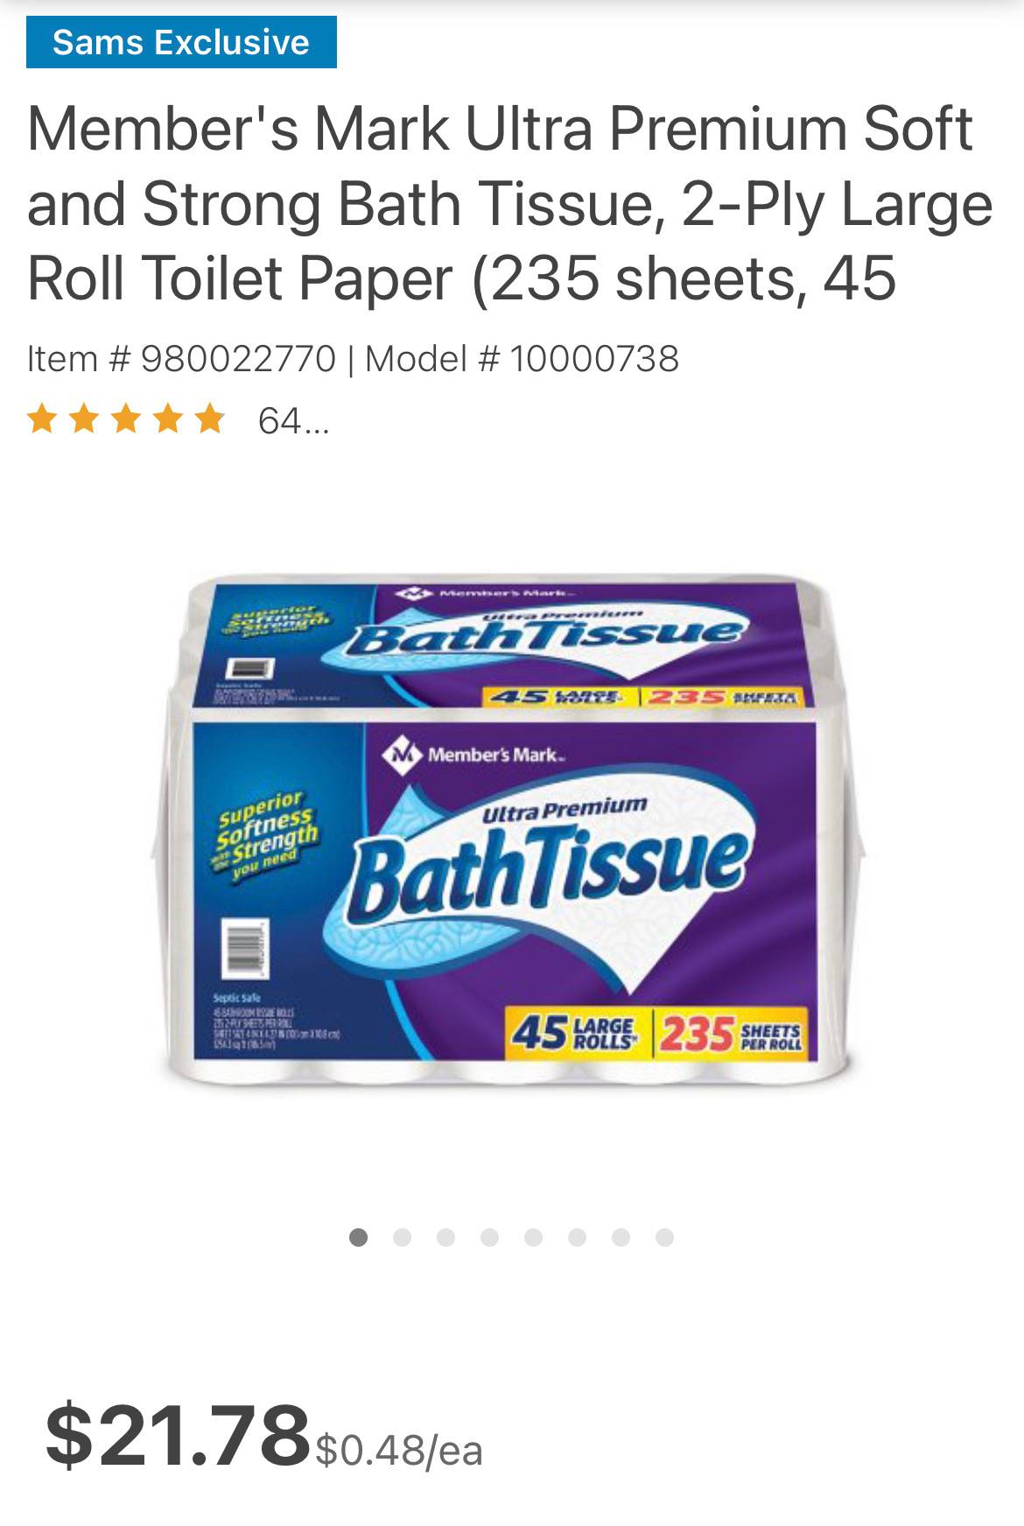Show the fourth carousel image dot

click(x=489, y=1237)
